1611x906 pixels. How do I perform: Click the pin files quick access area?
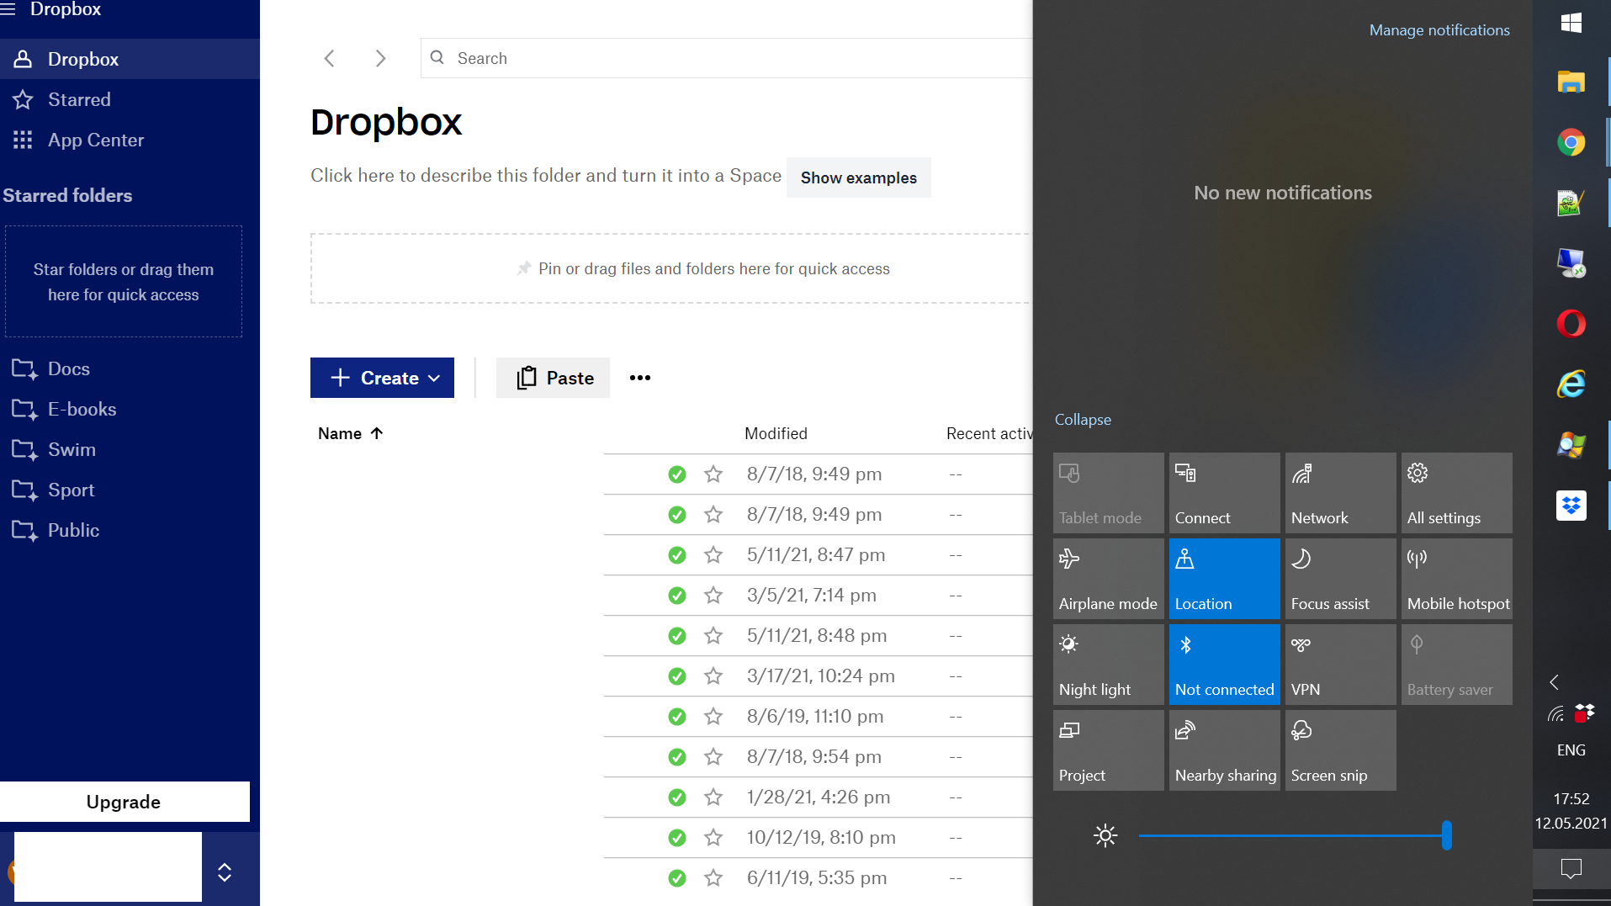(x=670, y=268)
